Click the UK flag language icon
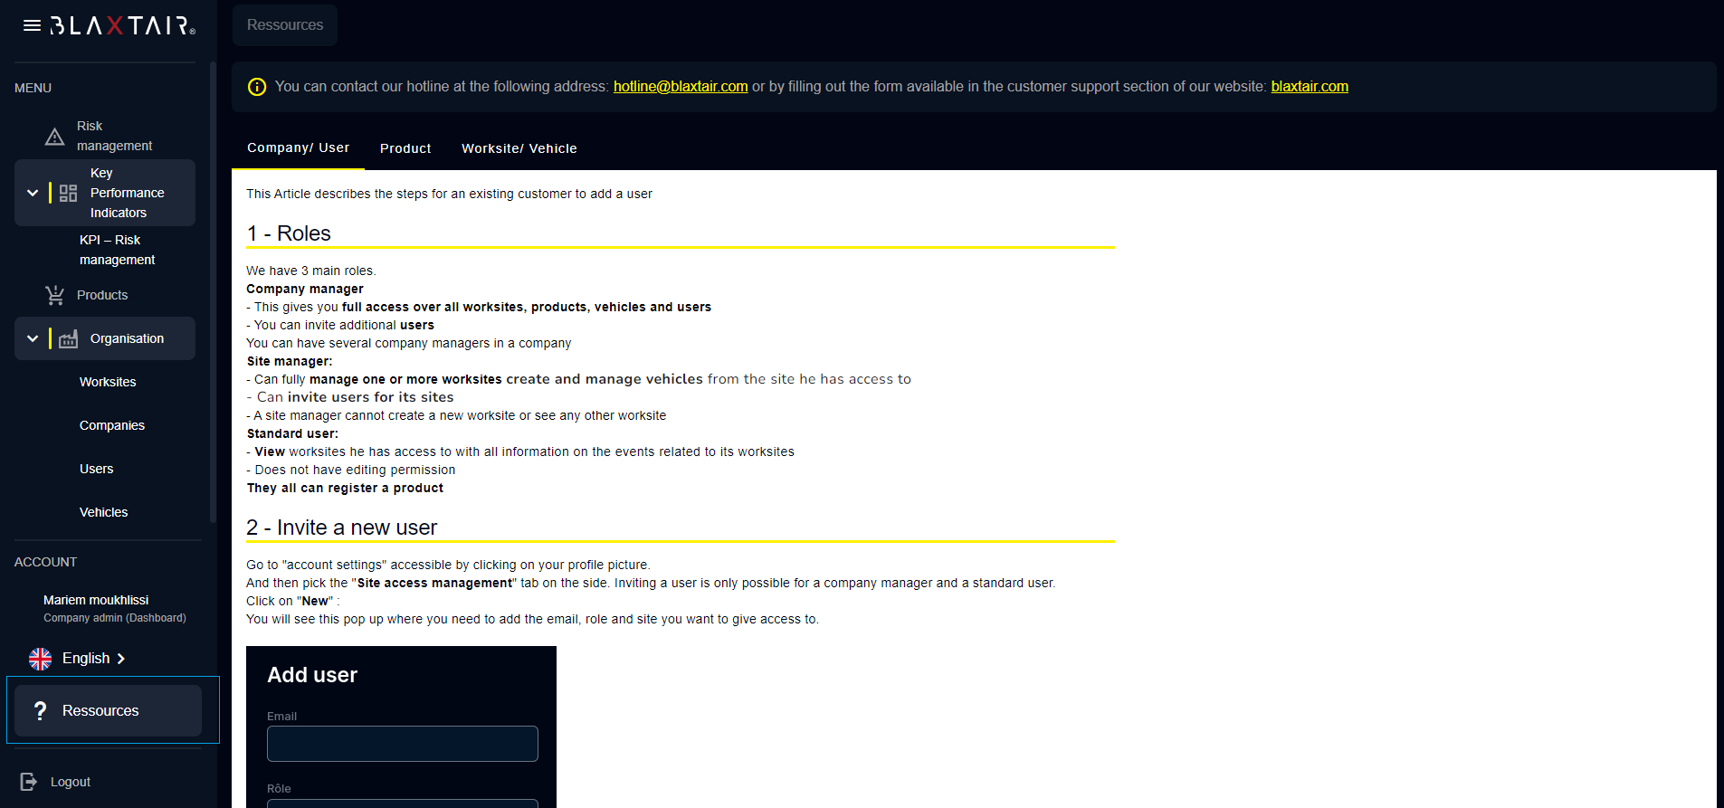 tap(40, 659)
